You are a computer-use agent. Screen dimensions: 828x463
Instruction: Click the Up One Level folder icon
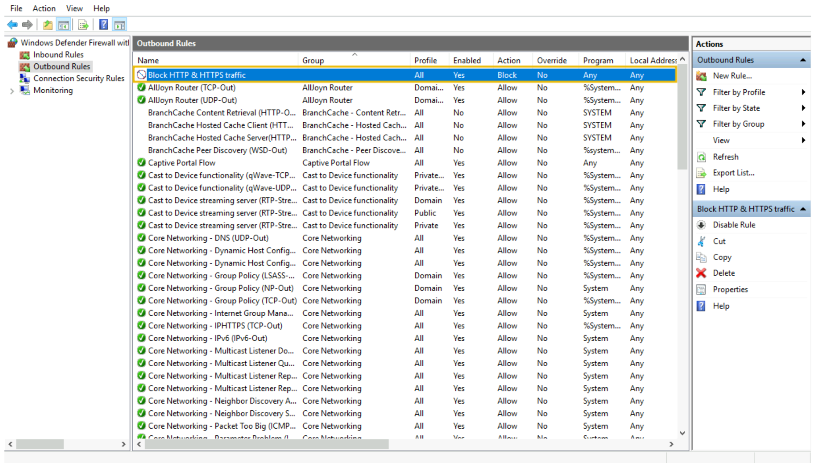point(48,25)
